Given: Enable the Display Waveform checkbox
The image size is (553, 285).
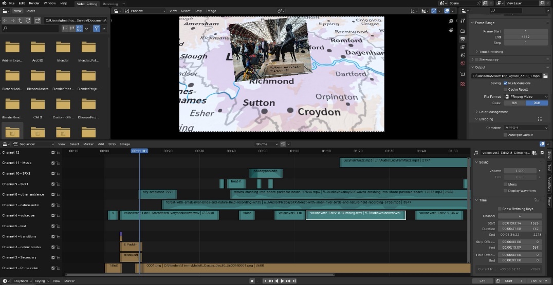Looking at the screenshot, I should (x=505, y=191).
